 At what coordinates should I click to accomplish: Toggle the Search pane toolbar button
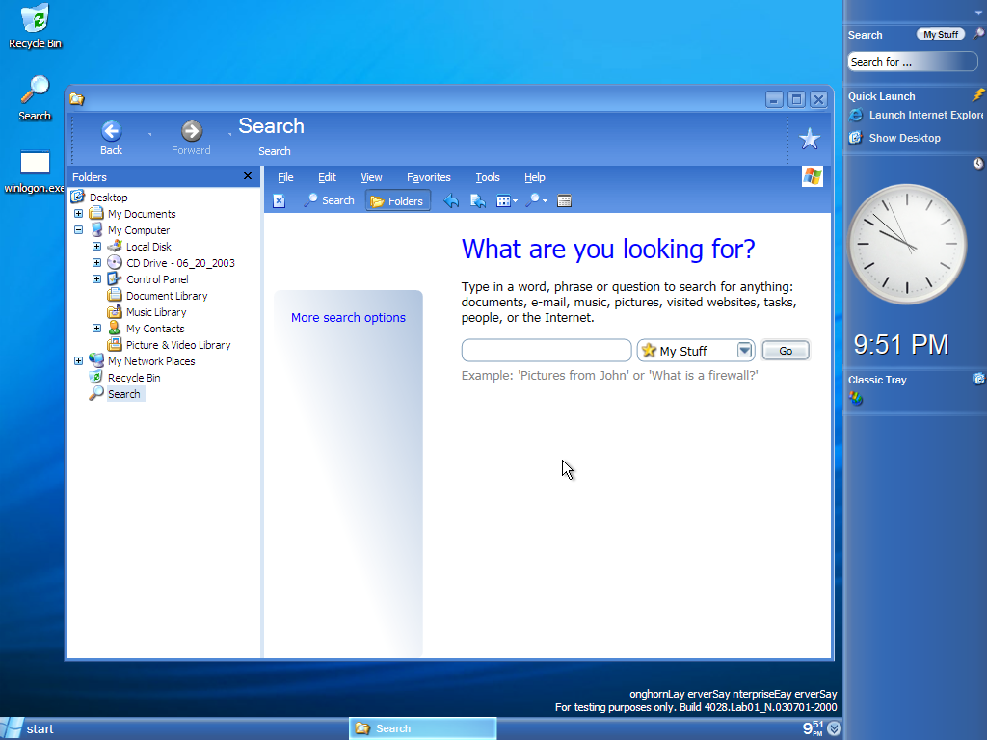329,200
